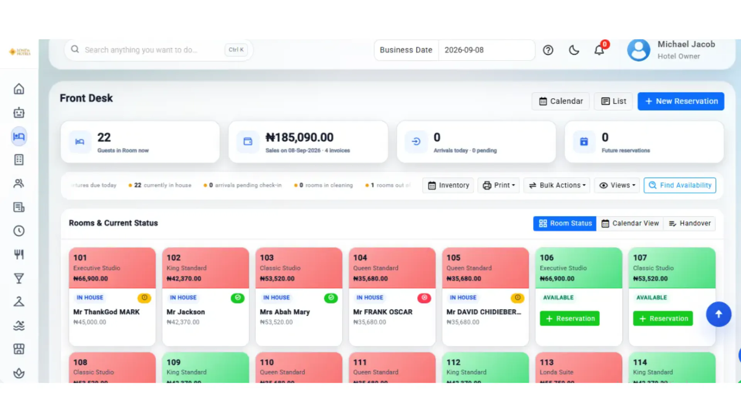Viewport: 741px width, 416px height.
Task: Switch to Calendar View tab
Action: (630, 223)
